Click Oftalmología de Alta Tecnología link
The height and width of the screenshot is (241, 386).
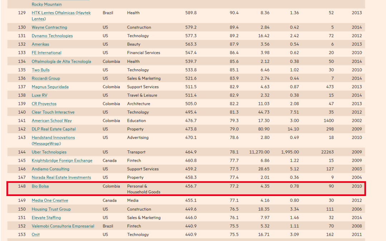(x=61, y=61)
